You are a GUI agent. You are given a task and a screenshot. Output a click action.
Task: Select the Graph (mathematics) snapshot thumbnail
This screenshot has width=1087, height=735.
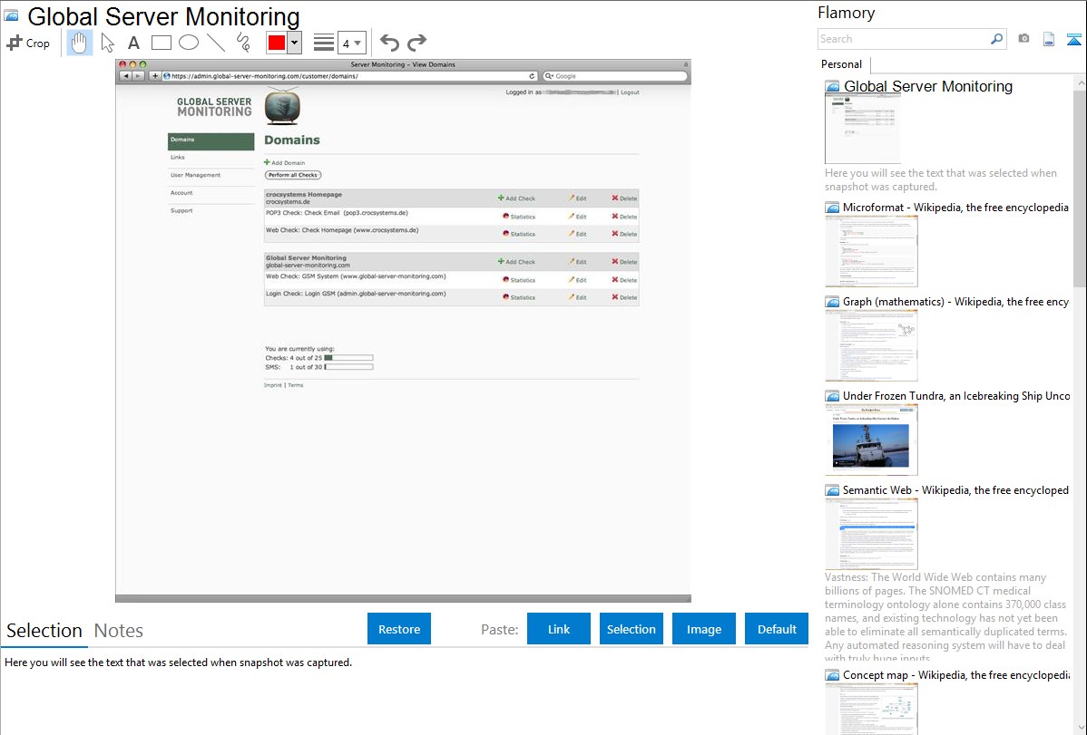pyautogui.click(x=871, y=345)
